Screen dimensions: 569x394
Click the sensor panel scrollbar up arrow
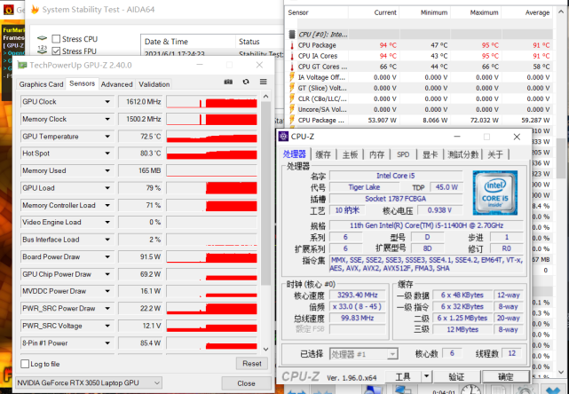pos(561,12)
